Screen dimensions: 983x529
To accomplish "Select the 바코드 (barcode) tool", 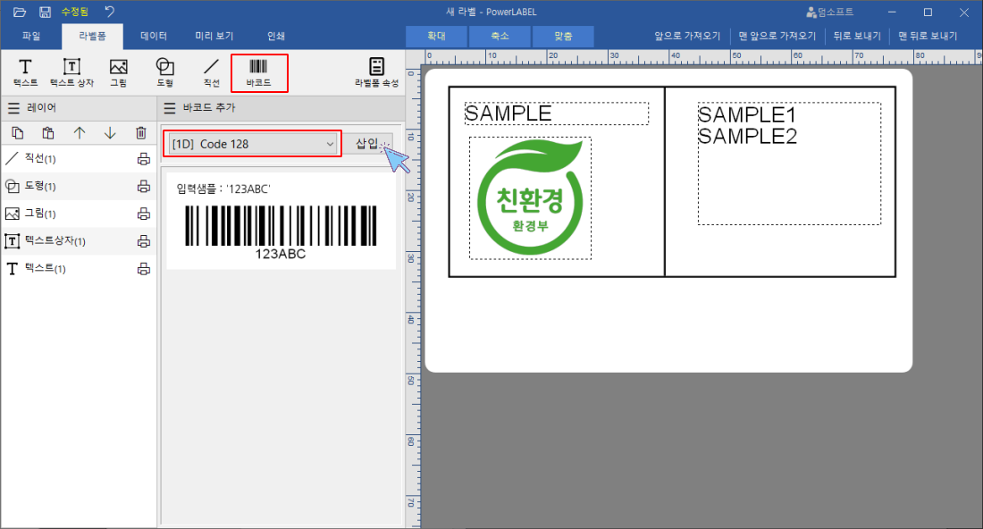I will (x=258, y=72).
